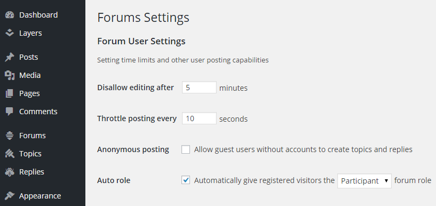Open the Participant forum role dropdown

(364, 181)
